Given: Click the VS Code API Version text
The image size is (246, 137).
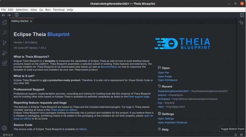Looking at the screenshot, I should 30,48.
